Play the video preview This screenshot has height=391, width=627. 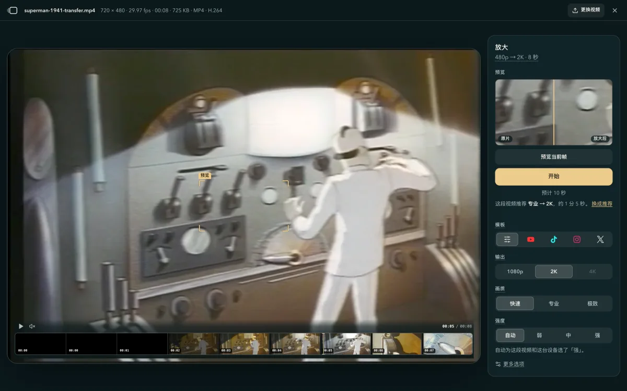coord(21,326)
